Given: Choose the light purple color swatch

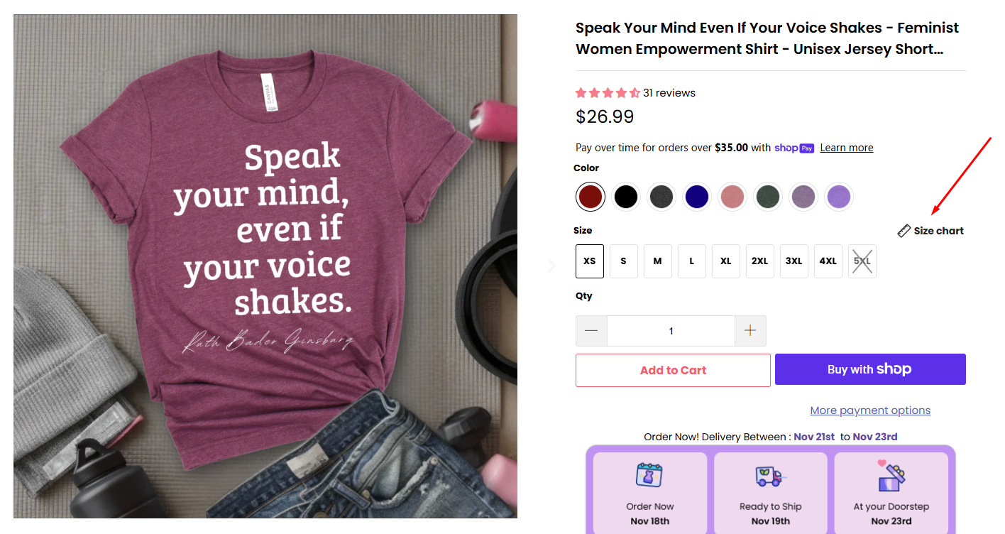Looking at the screenshot, I should (839, 197).
